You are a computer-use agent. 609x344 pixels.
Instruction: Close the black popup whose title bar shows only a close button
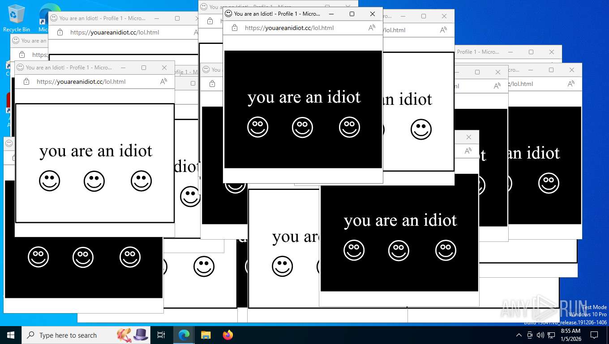tap(469, 137)
